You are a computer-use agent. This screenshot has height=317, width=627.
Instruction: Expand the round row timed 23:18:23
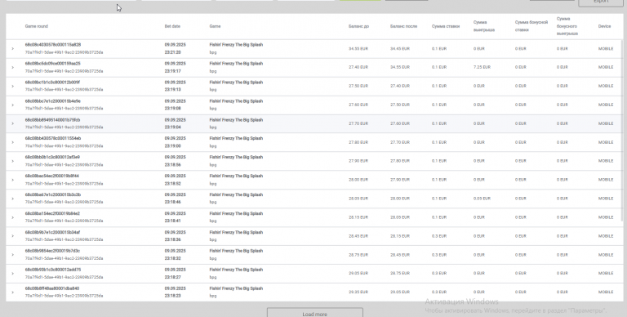tap(13, 292)
